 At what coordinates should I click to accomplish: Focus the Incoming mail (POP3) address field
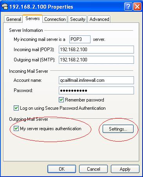coord(96,50)
